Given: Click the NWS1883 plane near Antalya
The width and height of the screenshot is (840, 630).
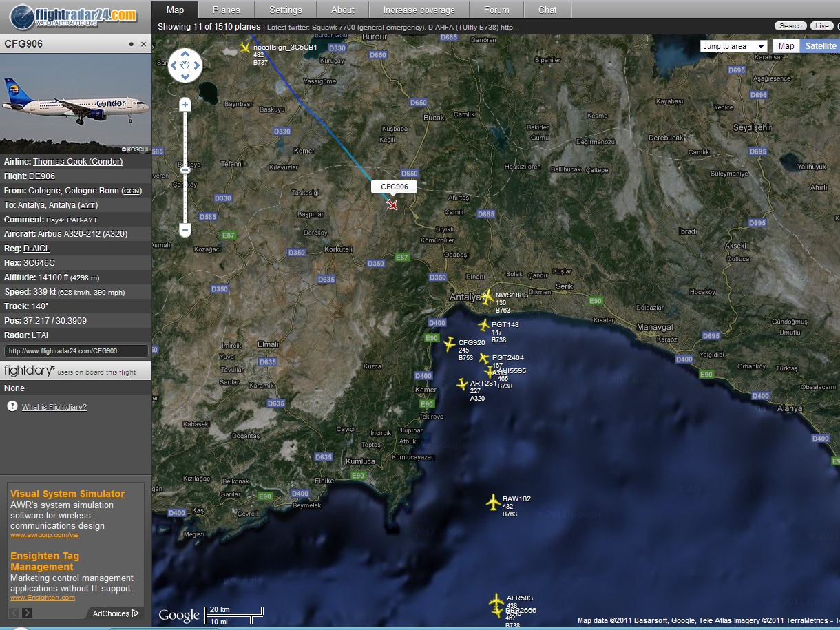Looking at the screenshot, I should tap(487, 297).
